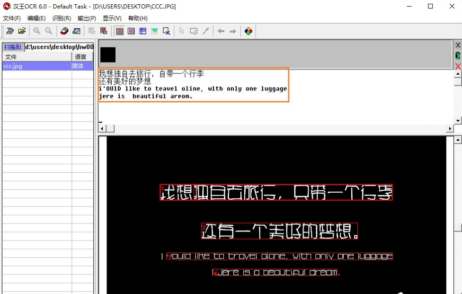Maximize the 汉王OCR window
This screenshot has height=294, width=462.
(x=430, y=6)
